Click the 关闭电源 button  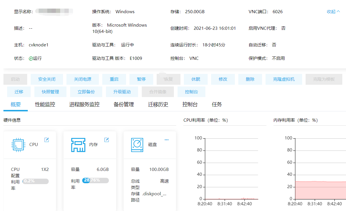point(82,79)
